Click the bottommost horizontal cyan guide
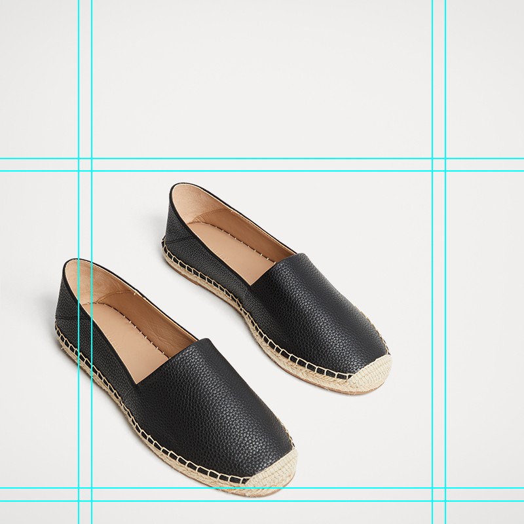 coord(262,501)
